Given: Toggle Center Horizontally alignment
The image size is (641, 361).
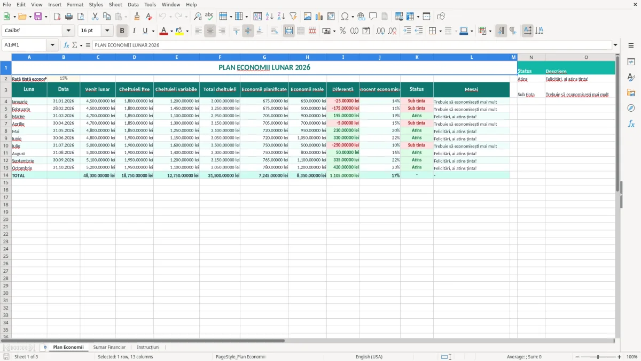Looking at the screenshot, I should pos(210,31).
